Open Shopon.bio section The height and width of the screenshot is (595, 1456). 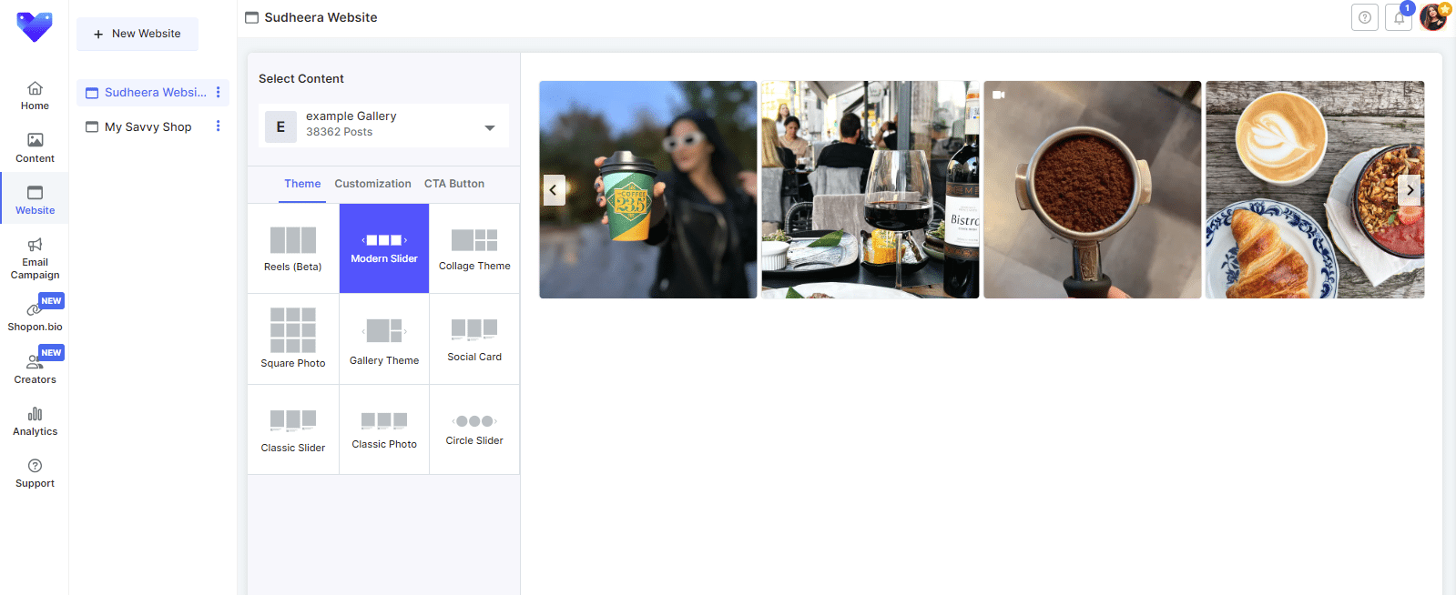(x=35, y=316)
